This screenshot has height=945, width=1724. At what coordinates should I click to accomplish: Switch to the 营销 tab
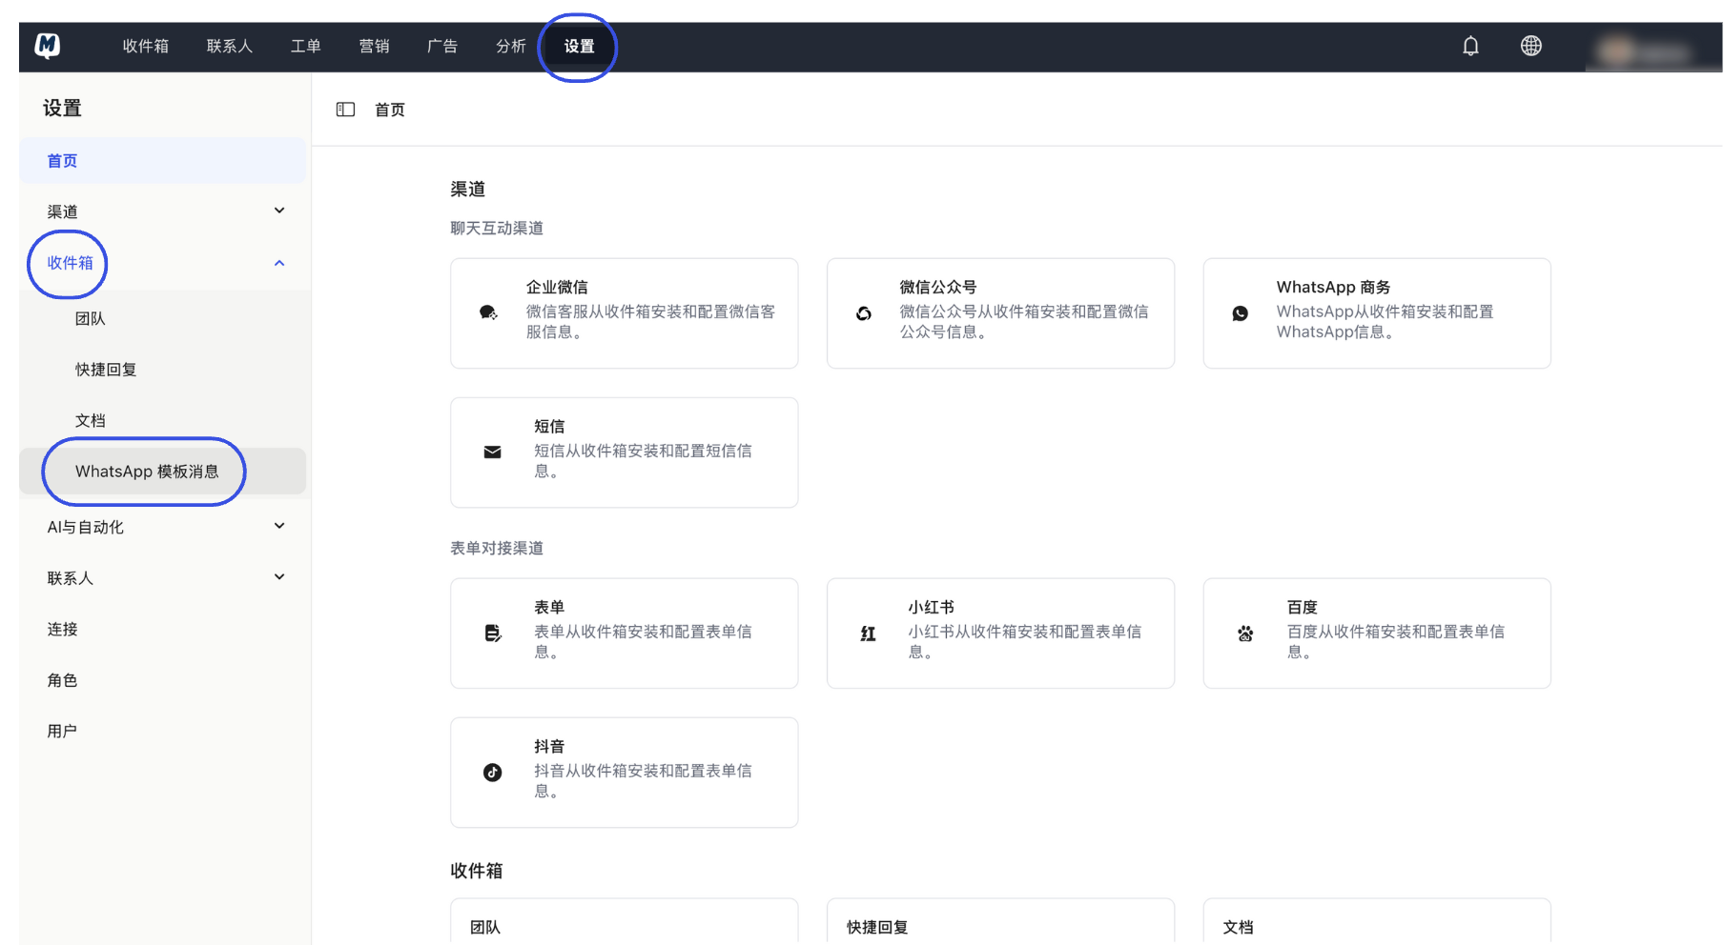coord(375,46)
